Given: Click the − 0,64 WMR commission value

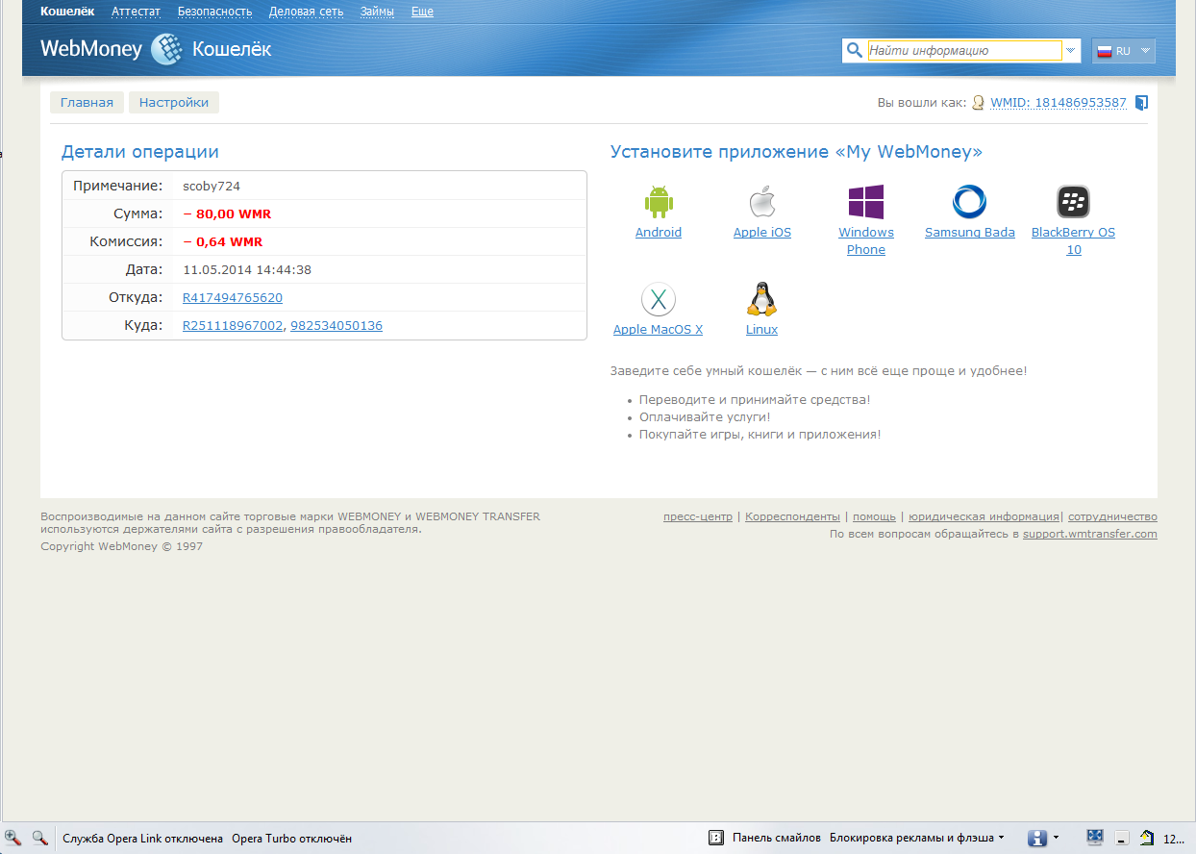Looking at the screenshot, I should (x=222, y=242).
